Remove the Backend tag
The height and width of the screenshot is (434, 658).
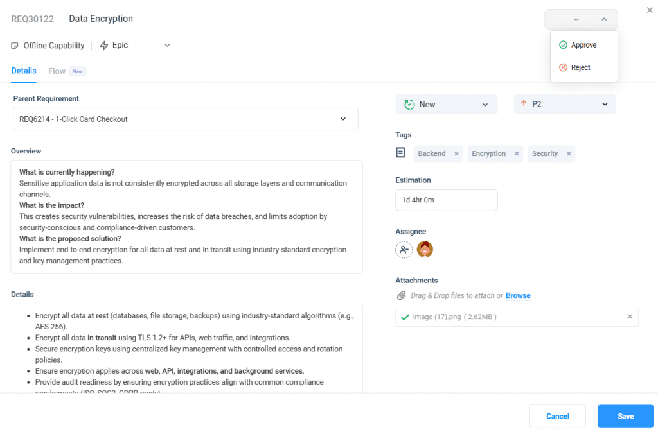[456, 154]
